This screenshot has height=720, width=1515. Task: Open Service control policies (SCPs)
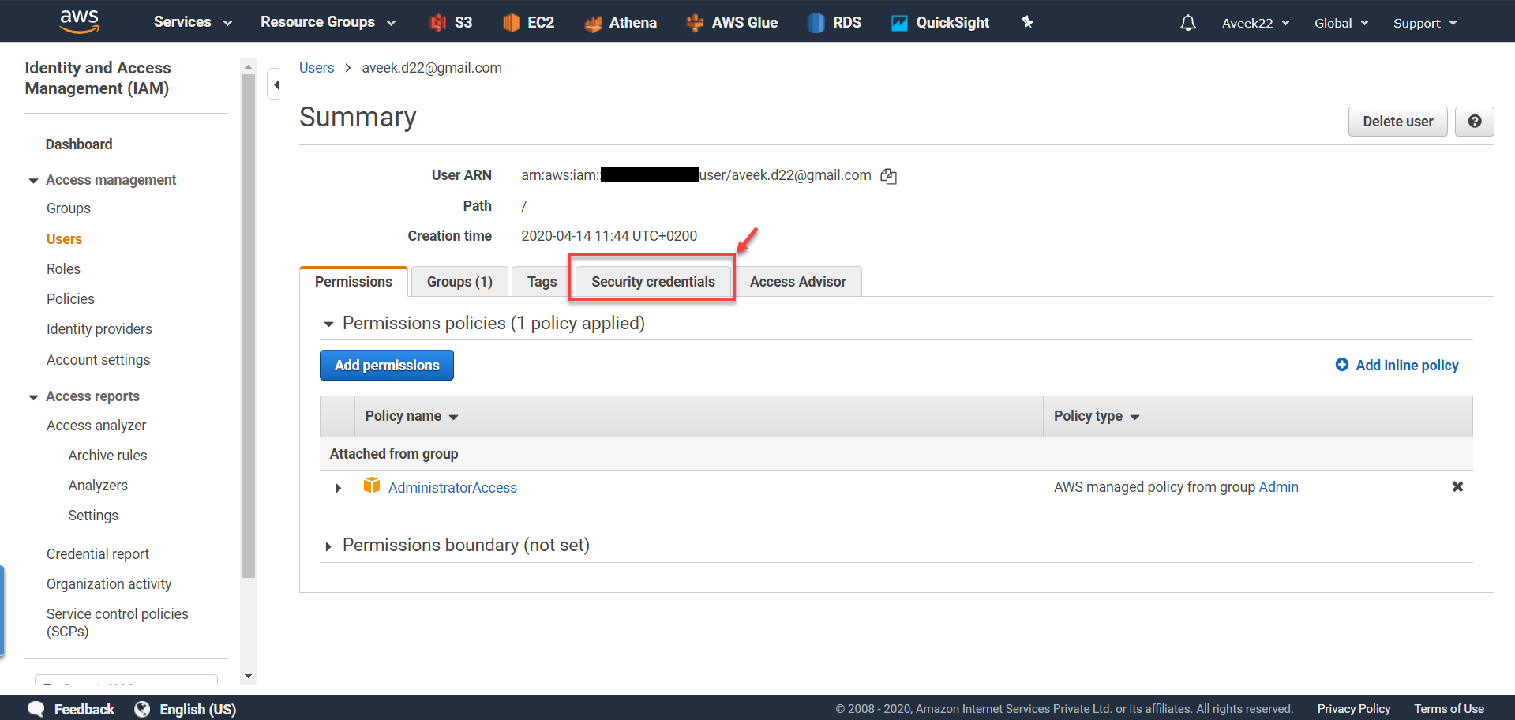tap(118, 623)
